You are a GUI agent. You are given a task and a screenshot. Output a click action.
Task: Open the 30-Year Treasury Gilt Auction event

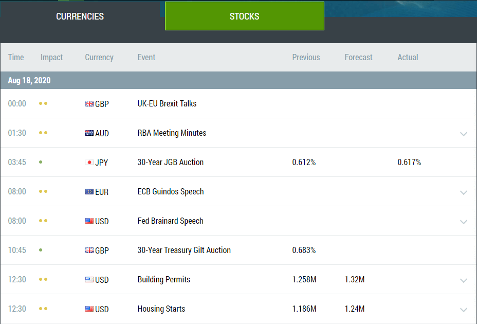(184, 250)
